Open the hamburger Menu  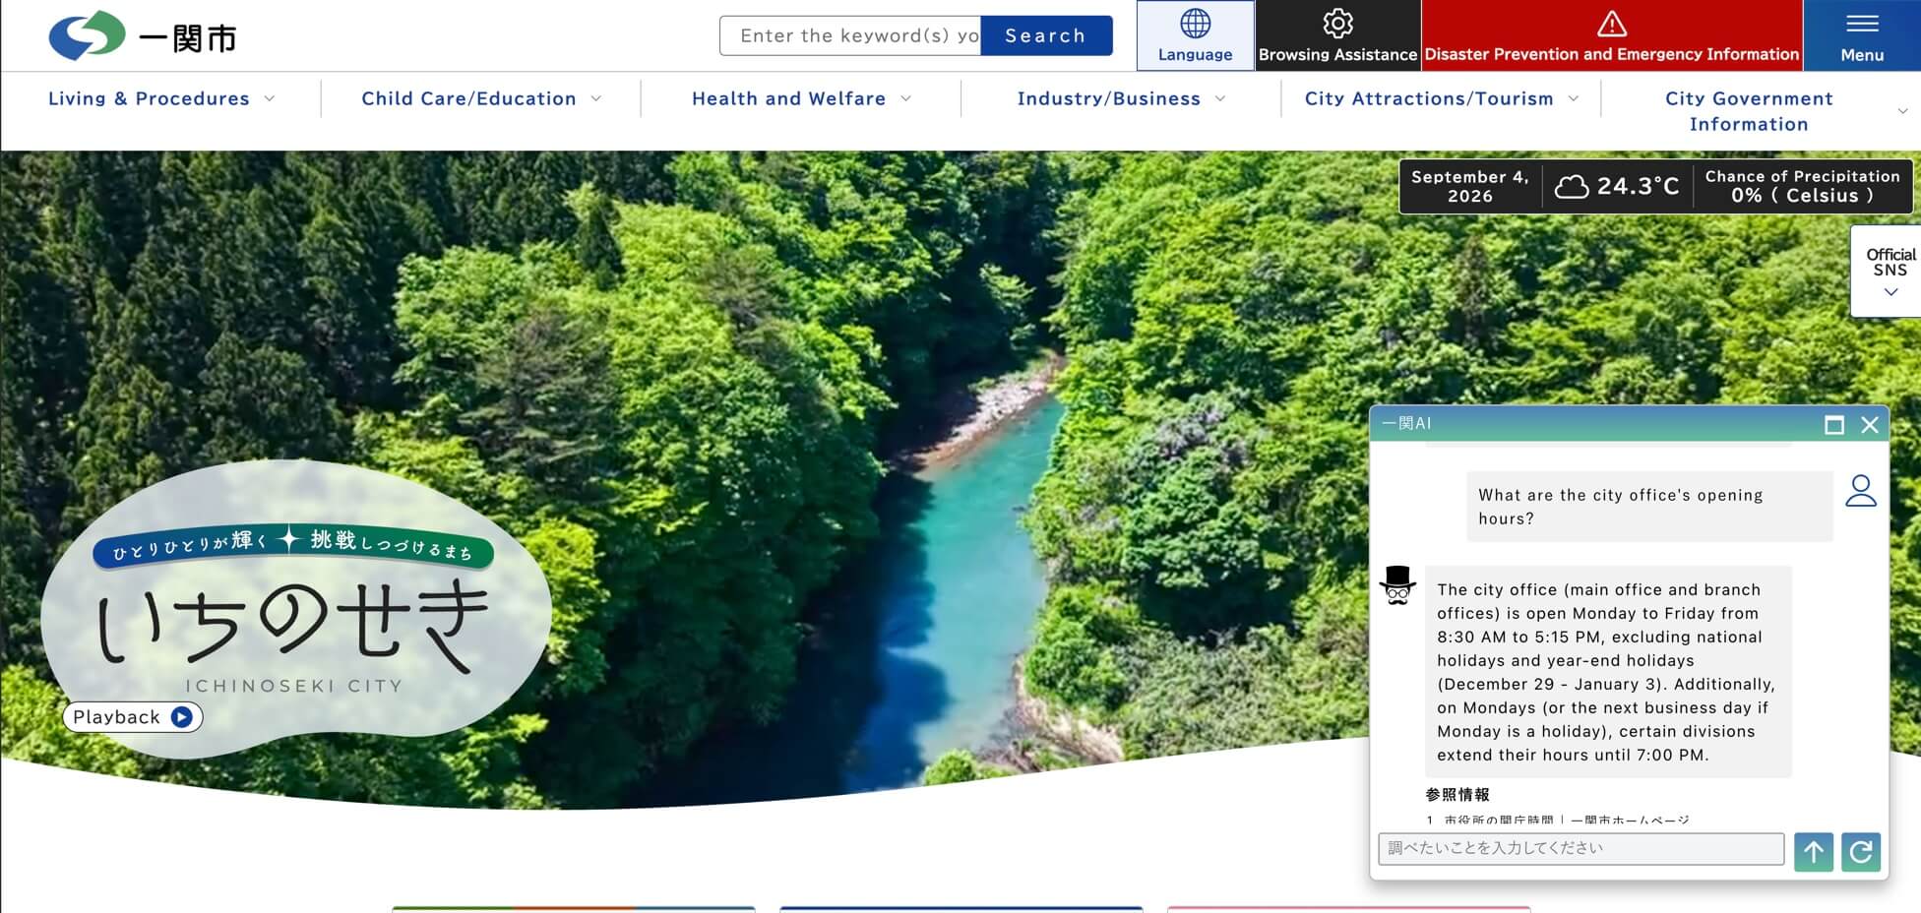click(1862, 35)
